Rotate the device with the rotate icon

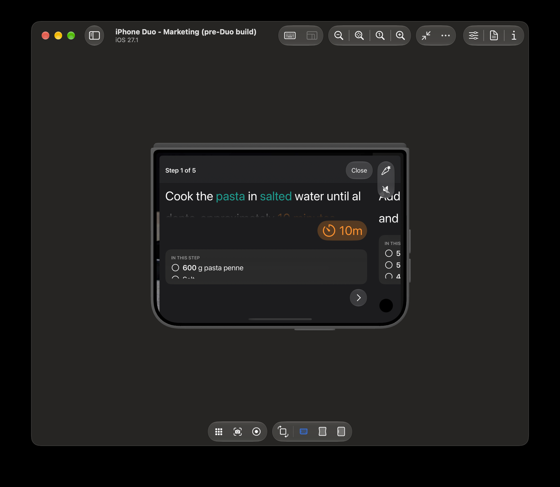coord(283,432)
